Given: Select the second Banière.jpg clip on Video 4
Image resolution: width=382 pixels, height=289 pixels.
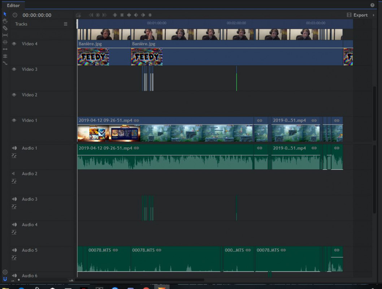Looking at the screenshot, I should [x=237, y=53].
